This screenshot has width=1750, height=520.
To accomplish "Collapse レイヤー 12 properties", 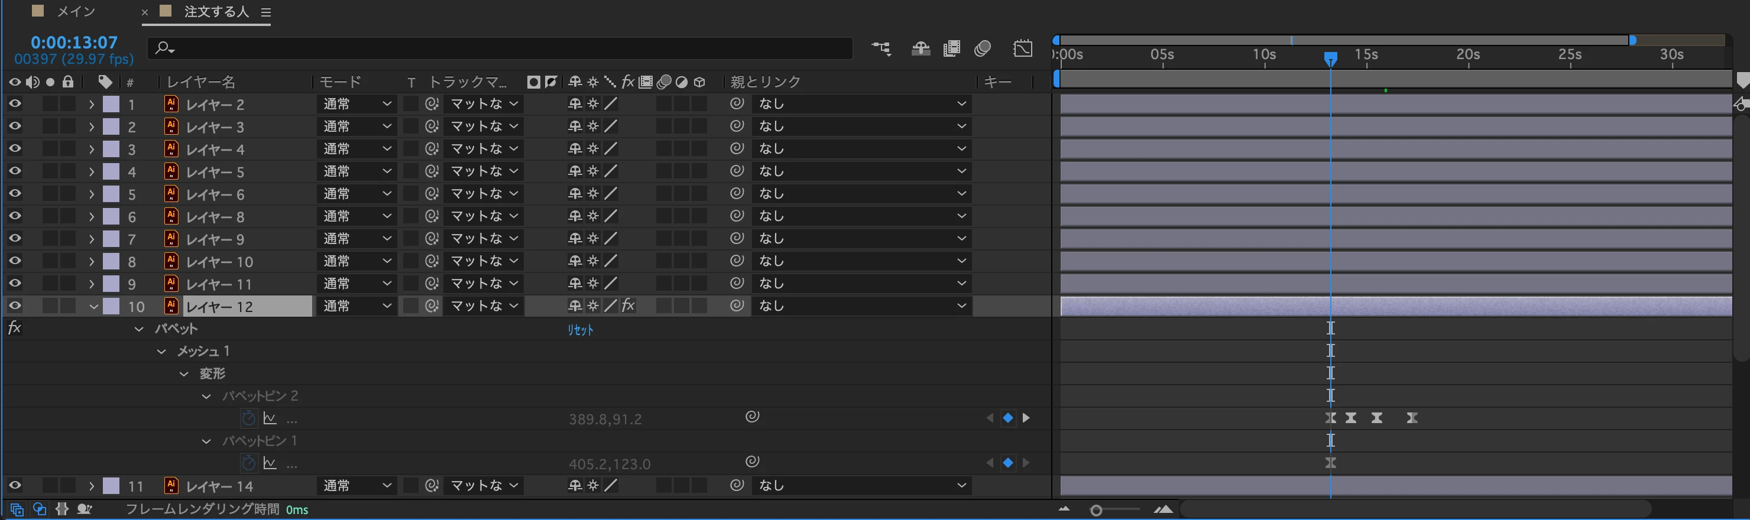I will [94, 306].
